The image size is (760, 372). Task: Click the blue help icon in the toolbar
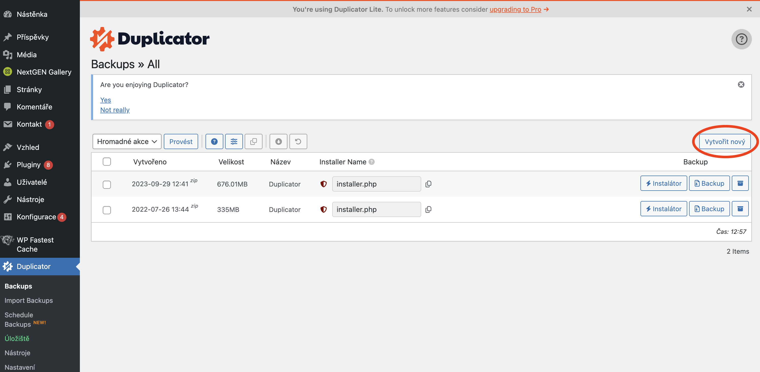click(x=214, y=142)
